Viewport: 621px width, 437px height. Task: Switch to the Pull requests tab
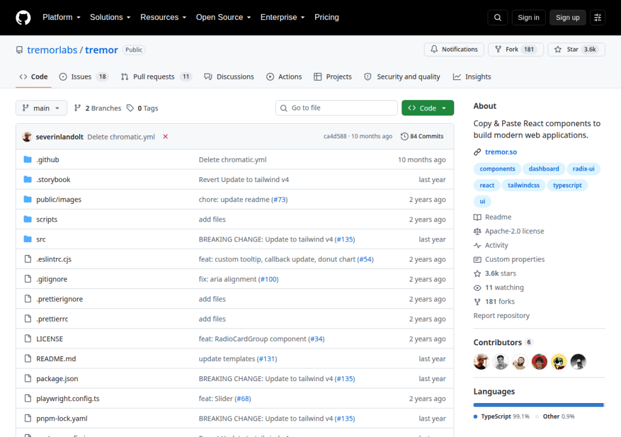(x=156, y=76)
